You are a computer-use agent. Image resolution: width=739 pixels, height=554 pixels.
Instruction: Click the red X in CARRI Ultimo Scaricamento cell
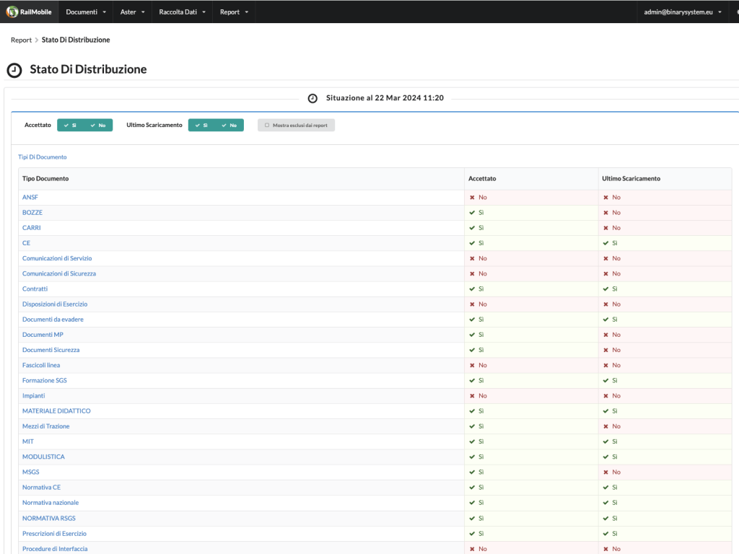605,227
